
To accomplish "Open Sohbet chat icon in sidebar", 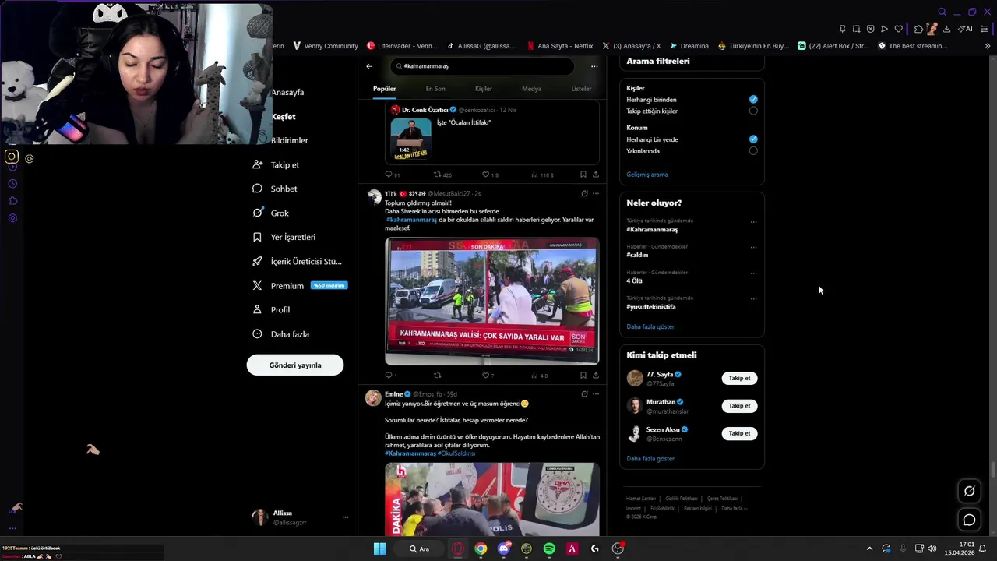I will click(x=257, y=189).
